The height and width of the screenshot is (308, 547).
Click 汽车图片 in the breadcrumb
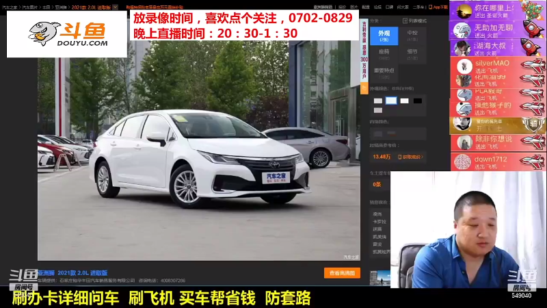pyautogui.click(x=30, y=7)
